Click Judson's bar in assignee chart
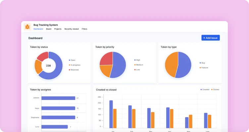249x132 pixels. 58,98
